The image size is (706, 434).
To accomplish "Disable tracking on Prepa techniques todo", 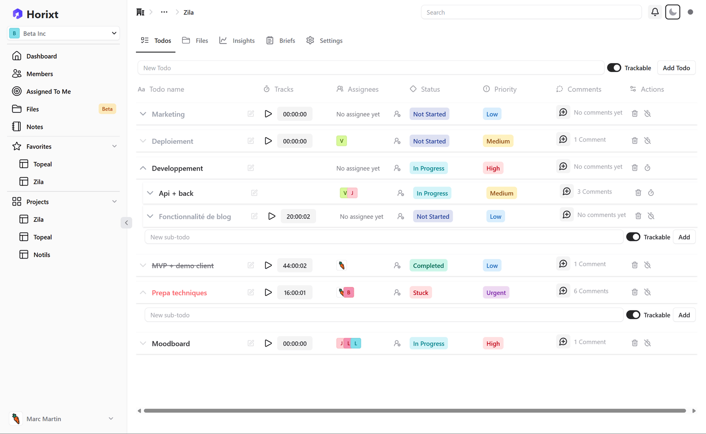I will [x=647, y=292].
